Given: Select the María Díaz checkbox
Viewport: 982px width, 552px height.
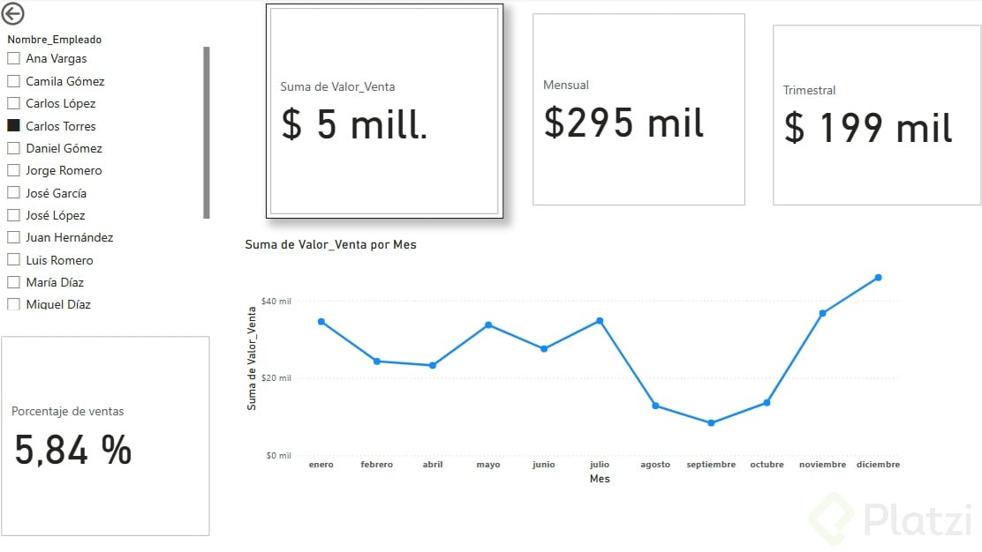Looking at the screenshot, I should tap(13, 282).
